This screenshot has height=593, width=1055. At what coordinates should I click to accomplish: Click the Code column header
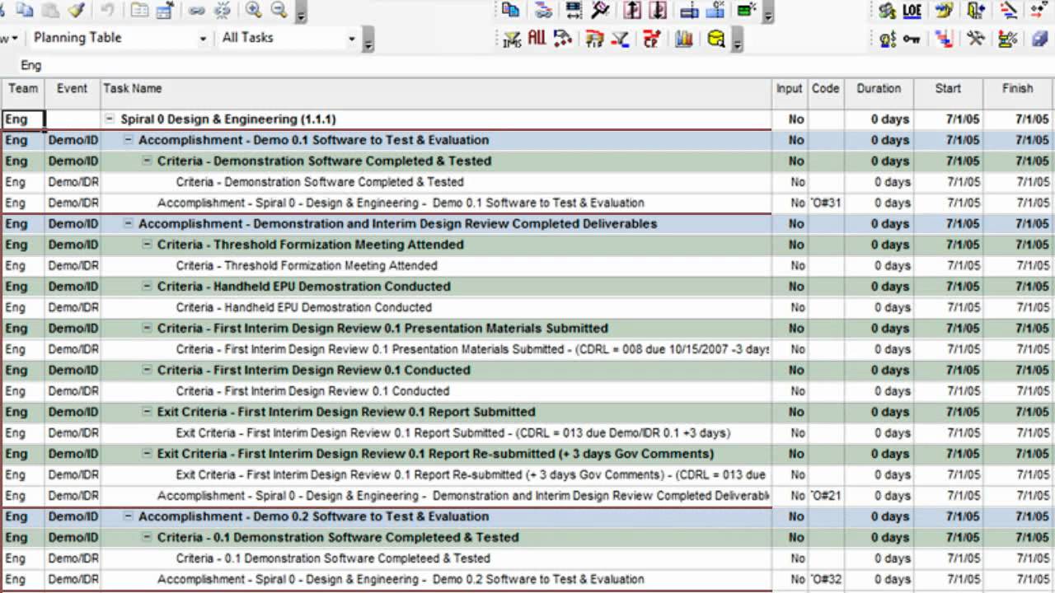[x=826, y=93]
